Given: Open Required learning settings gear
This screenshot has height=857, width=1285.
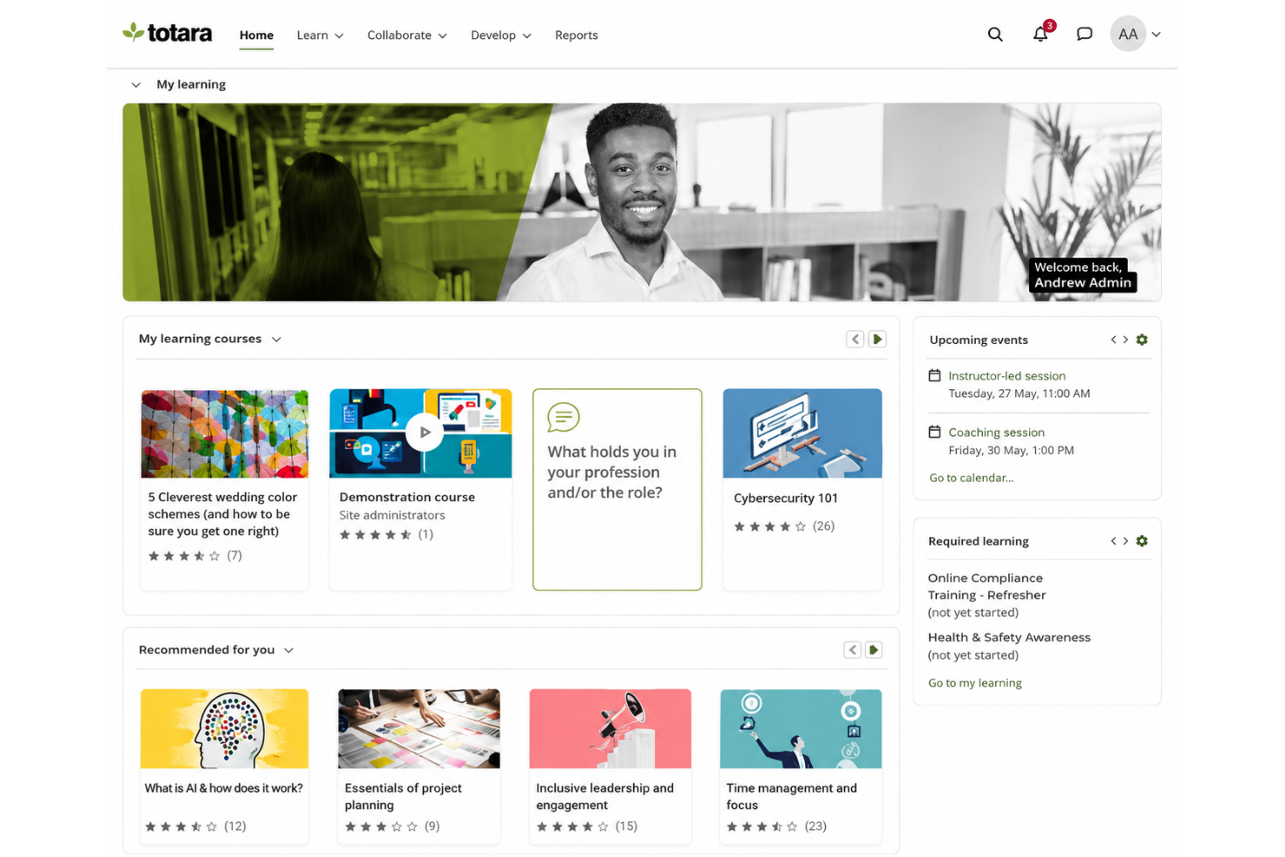Looking at the screenshot, I should (x=1142, y=541).
